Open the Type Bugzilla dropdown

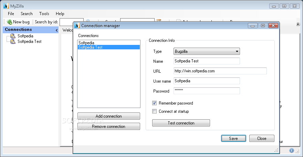207,51
